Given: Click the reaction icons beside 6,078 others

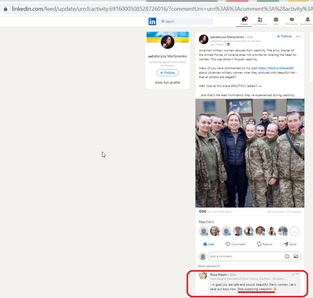Looking at the screenshot, I should pos(203,211).
